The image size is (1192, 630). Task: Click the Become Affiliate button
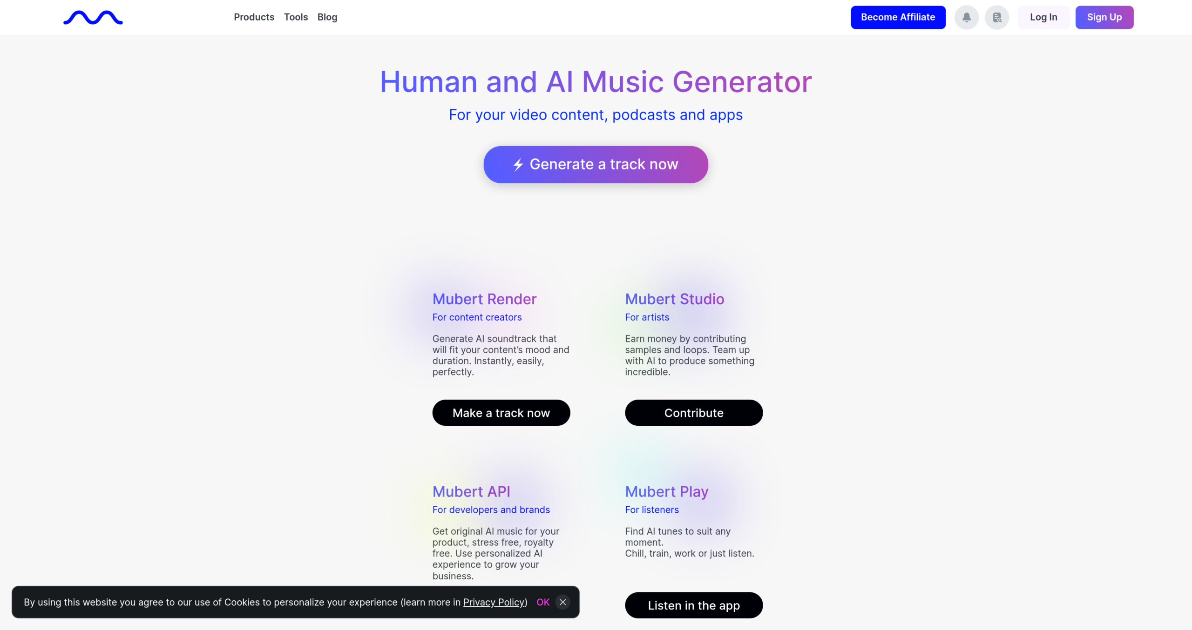click(x=898, y=17)
